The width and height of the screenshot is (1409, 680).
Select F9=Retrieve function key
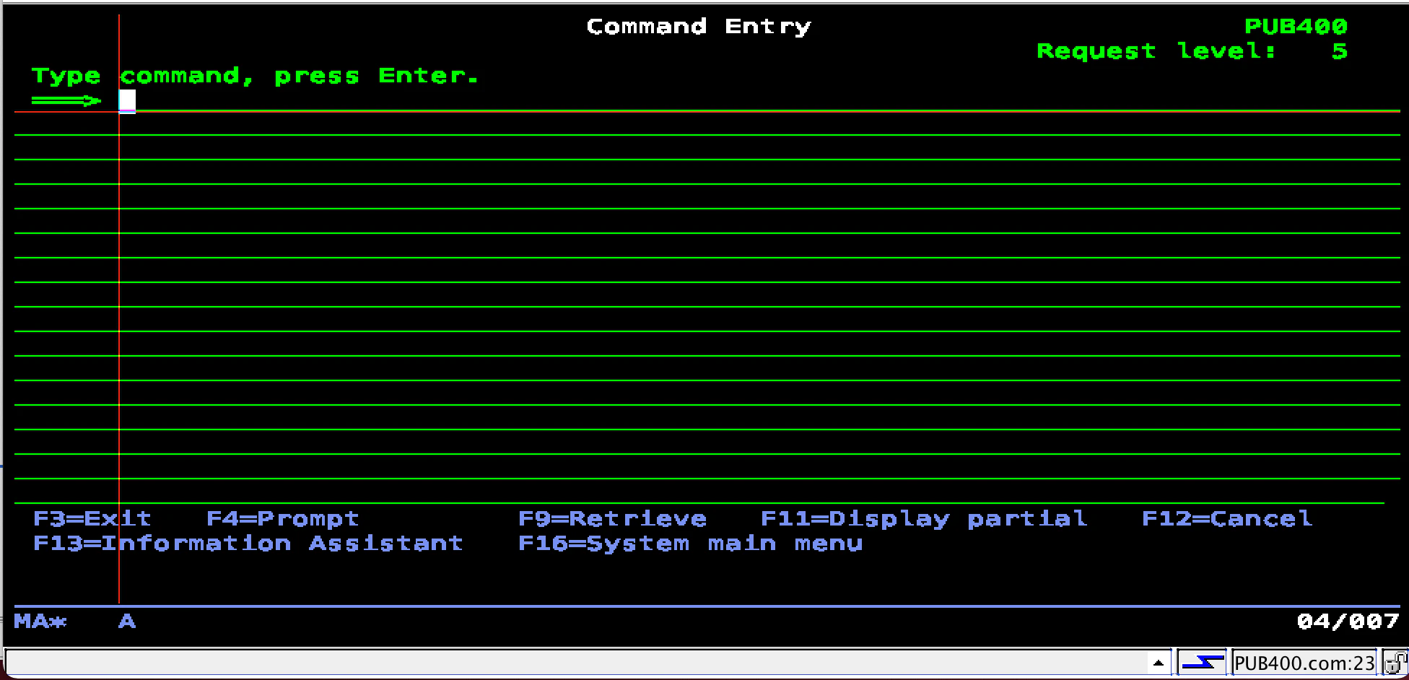click(612, 518)
